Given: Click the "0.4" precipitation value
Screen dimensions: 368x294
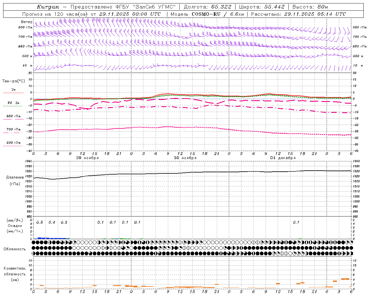Looking at the screenshot, I should [x=52, y=222].
